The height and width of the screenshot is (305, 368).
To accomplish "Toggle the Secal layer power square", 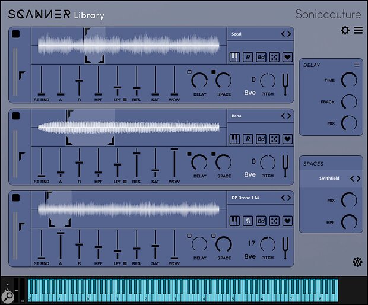I will (15, 34).
